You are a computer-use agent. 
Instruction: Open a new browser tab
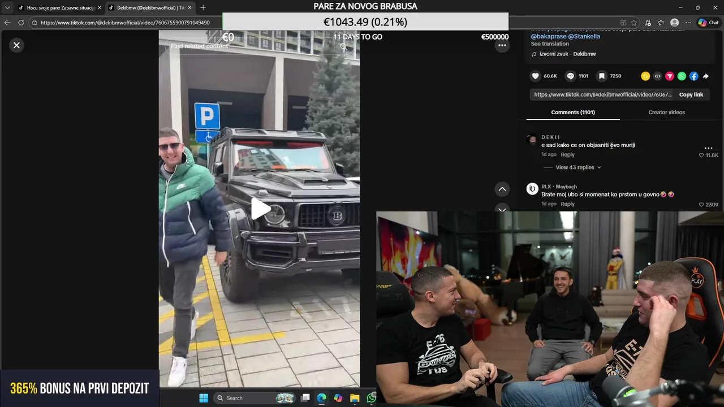point(203,8)
